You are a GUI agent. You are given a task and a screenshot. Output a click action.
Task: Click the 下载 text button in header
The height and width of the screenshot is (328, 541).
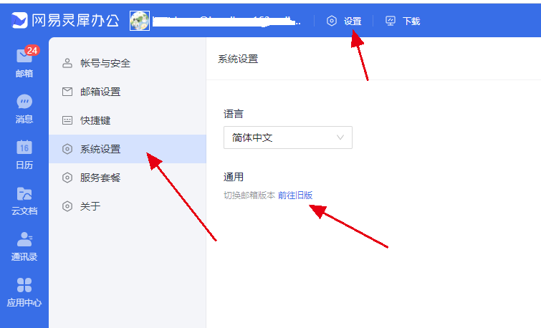click(x=411, y=21)
